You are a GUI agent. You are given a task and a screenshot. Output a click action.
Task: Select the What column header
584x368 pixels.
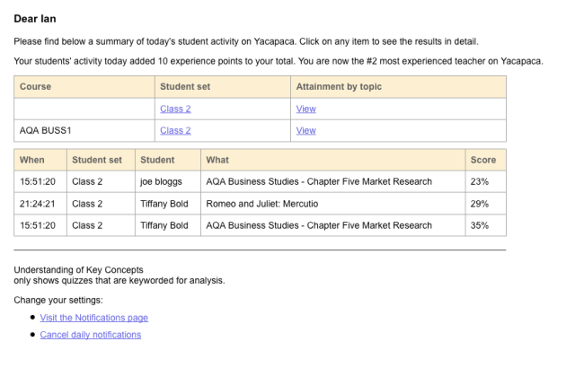[217, 160]
